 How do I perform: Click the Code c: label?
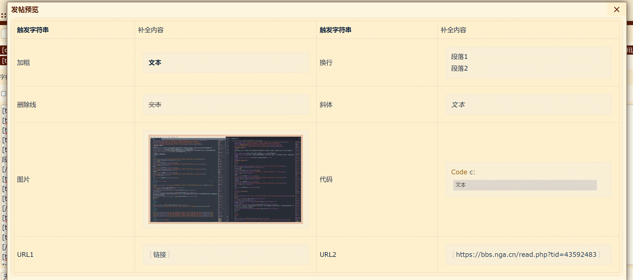pos(463,172)
